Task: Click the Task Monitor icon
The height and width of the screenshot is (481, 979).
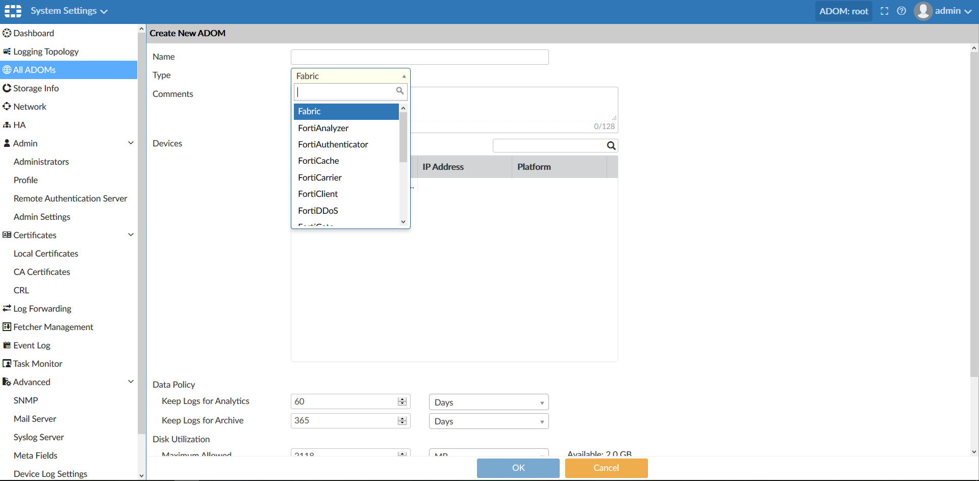Action: point(7,364)
